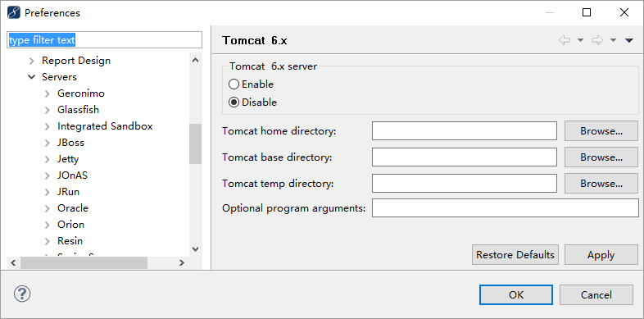This screenshot has height=319, width=644.
Task: Select JRun in the tree
Action: (x=68, y=192)
